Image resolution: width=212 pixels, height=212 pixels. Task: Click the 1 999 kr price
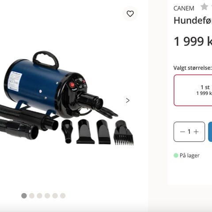click(193, 41)
